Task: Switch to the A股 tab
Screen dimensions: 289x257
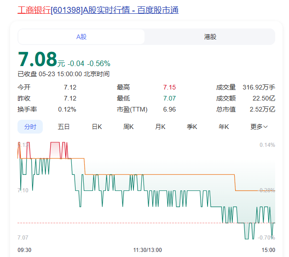Action: tap(81, 37)
